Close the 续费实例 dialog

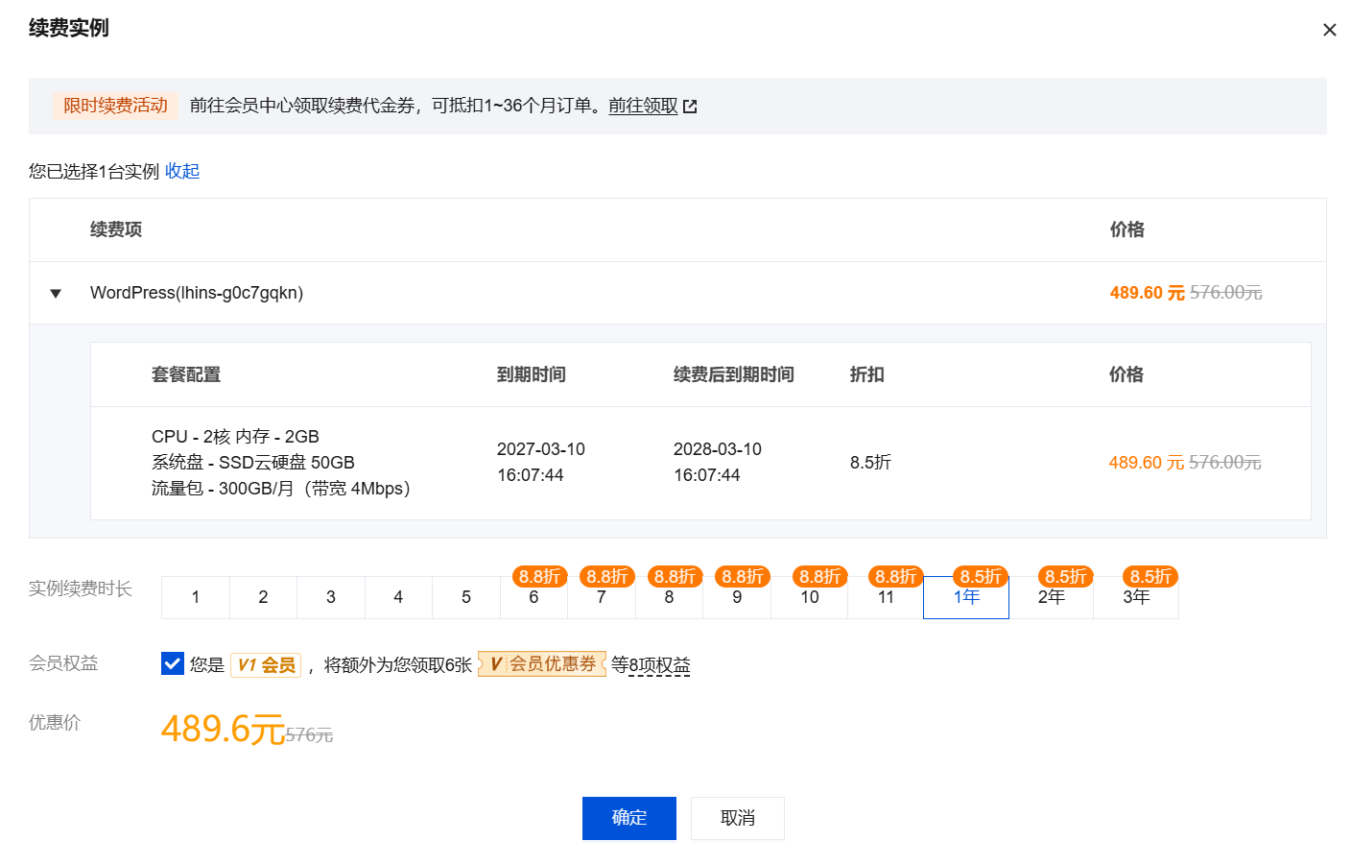1329,30
